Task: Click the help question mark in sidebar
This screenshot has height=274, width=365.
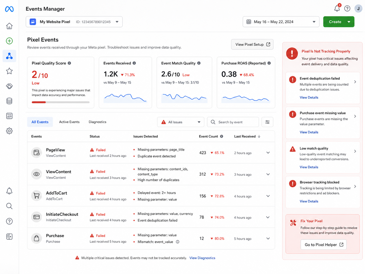Action: pos(9,221)
